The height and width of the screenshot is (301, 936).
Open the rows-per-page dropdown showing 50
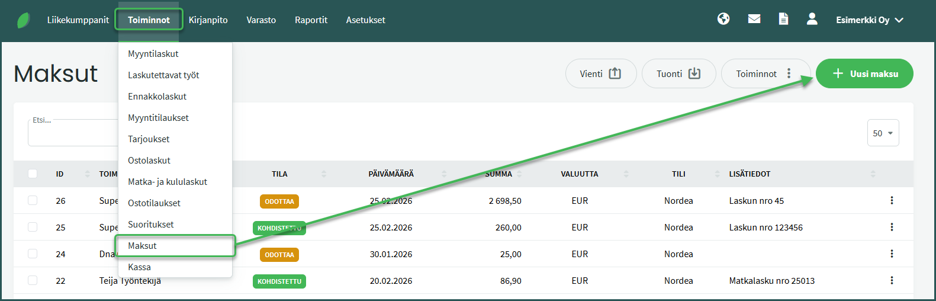point(883,133)
